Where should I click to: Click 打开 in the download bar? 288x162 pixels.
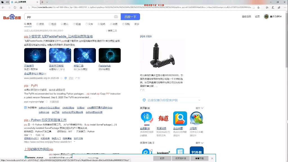162,158
